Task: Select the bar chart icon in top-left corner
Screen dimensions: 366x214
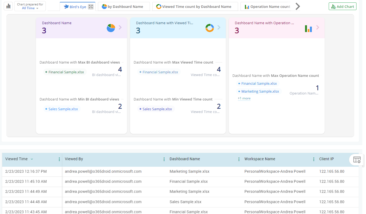Action: (8, 6)
